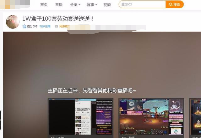The image size is (201, 138).
Task: Open the 直播 live tab
Action: coord(59,5)
